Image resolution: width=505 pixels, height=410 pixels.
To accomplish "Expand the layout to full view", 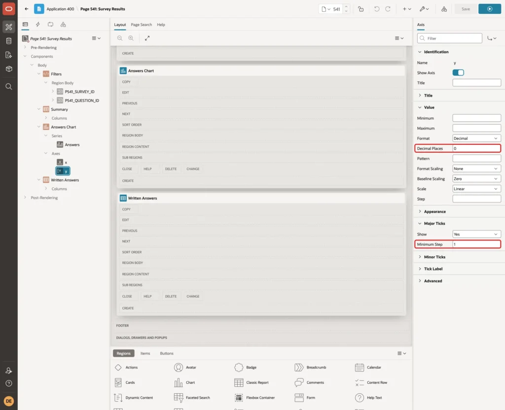I will (x=147, y=38).
